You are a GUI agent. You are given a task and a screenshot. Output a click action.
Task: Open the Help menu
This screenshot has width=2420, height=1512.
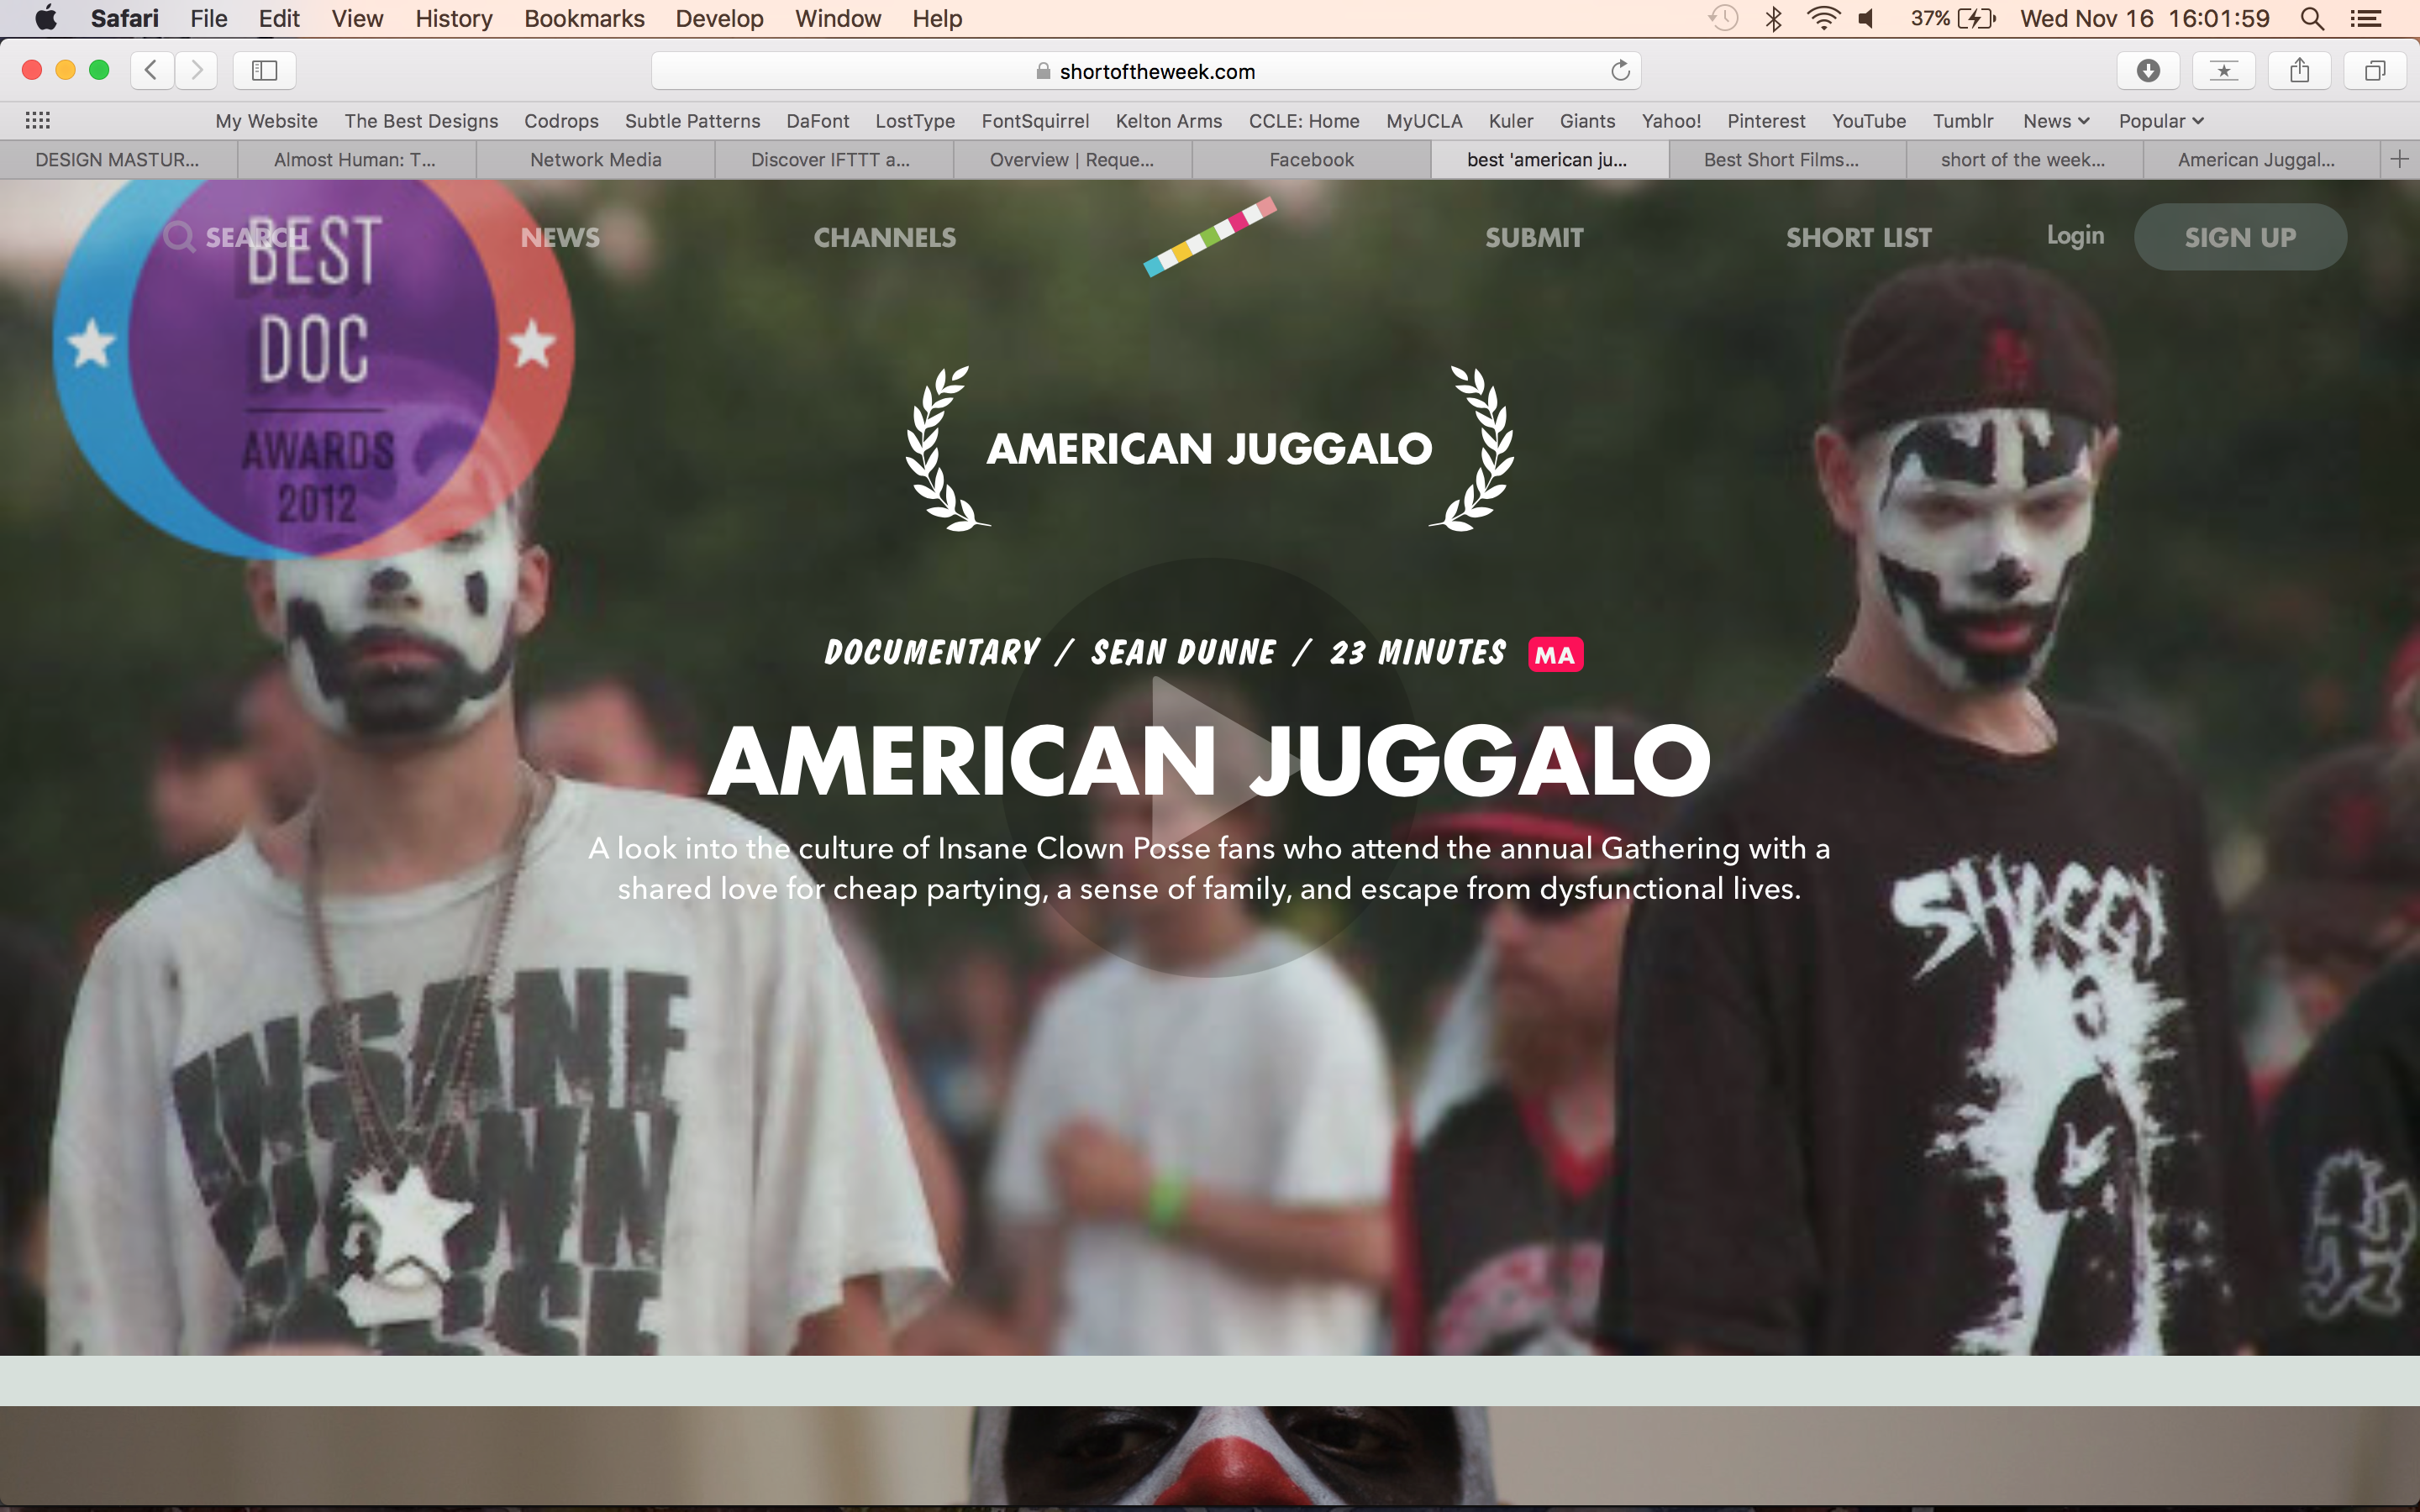pos(937,18)
